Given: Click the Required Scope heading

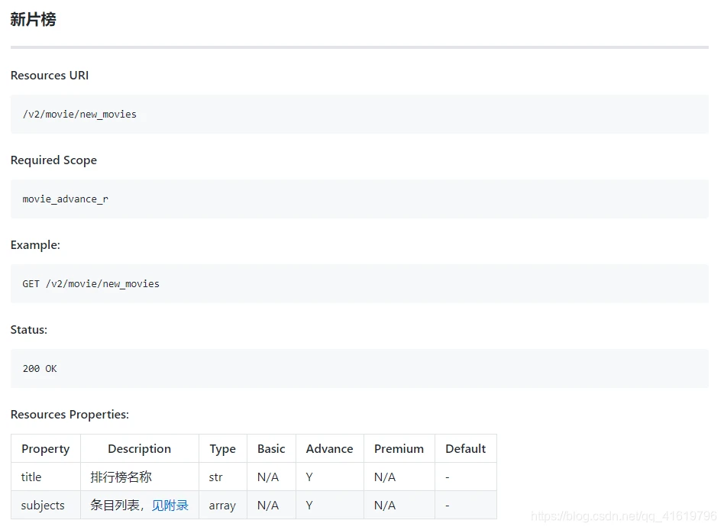Looking at the screenshot, I should [x=53, y=160].
